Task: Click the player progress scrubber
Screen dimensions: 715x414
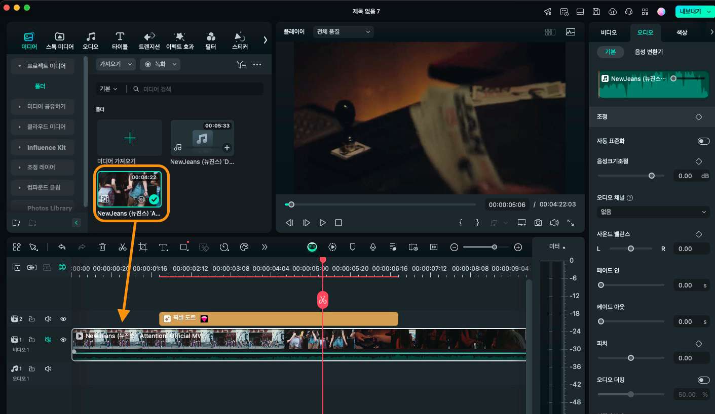Action: pos(291,204)
